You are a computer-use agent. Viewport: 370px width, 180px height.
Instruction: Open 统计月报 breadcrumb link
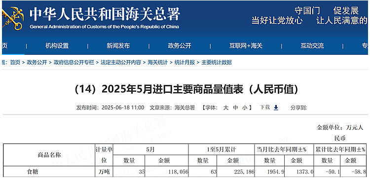[x=185, y=63]
